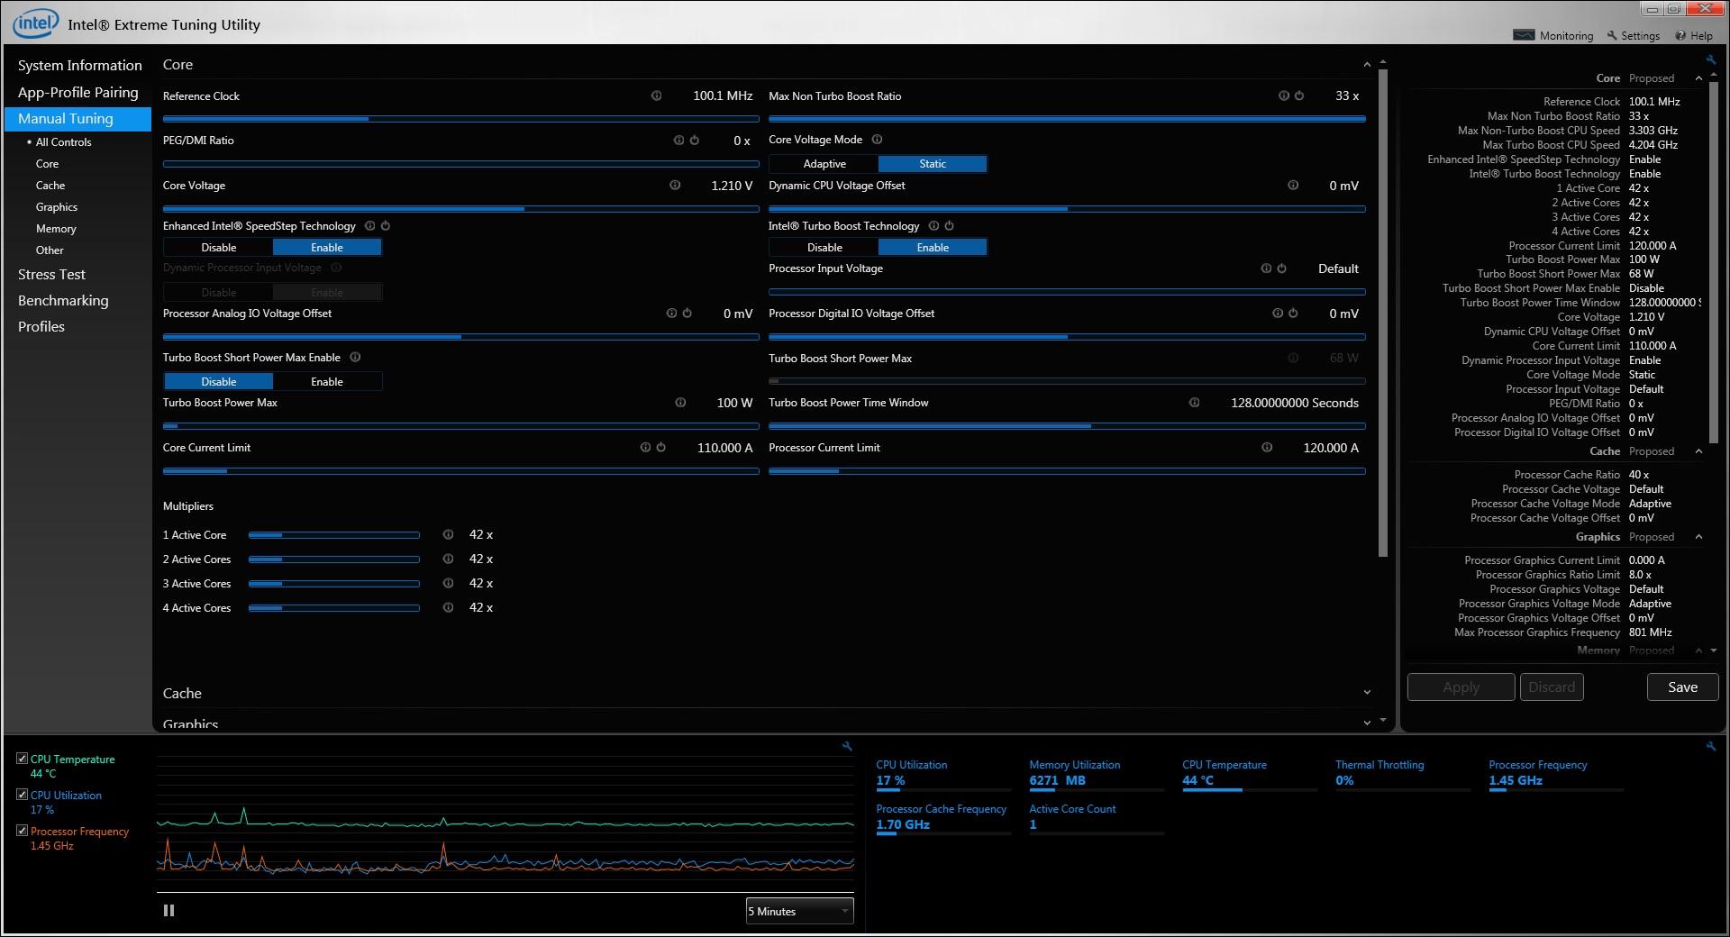Open the PEG/DMI Ratio info icon
This screenshot has width=1730, height=937.
[678, 141]
